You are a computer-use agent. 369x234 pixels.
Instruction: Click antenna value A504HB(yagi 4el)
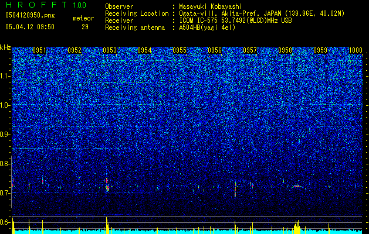[207, 27]
